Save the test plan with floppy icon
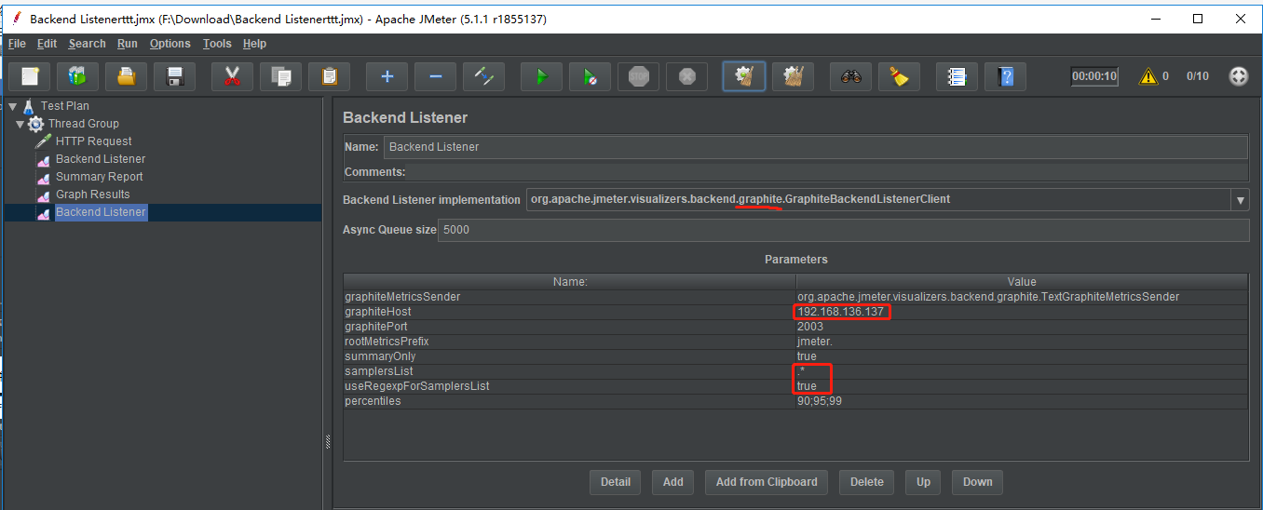 (175, 76)
